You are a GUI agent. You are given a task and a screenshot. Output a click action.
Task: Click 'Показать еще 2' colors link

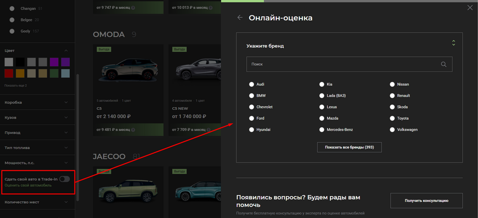click(x=16, y=85)
